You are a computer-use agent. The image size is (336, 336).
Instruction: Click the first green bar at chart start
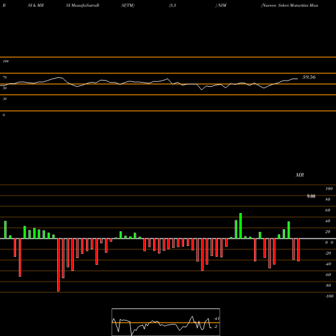coord(5,230)
